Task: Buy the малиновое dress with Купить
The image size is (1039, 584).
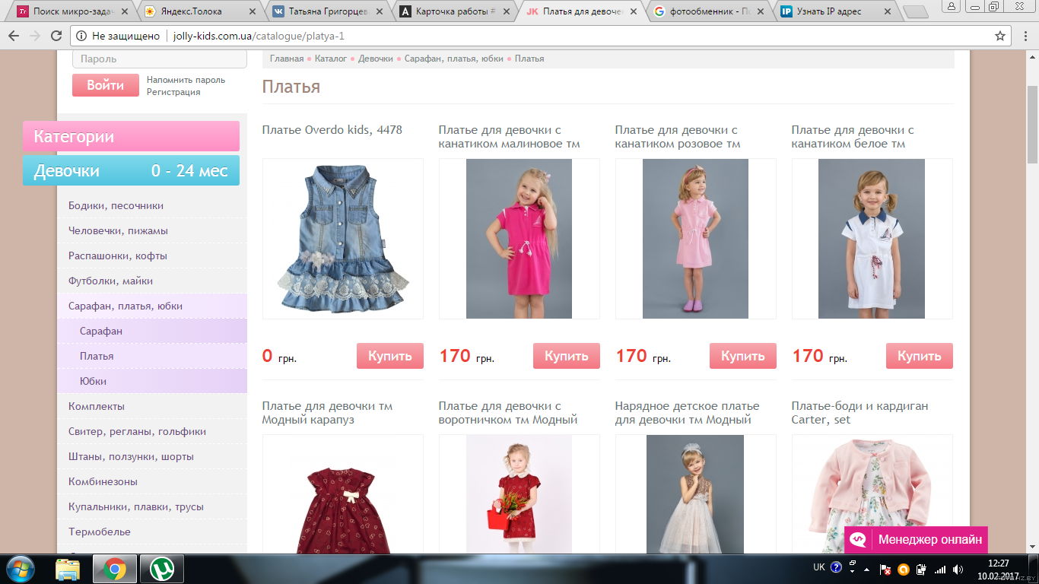Action: coord(567,356)
